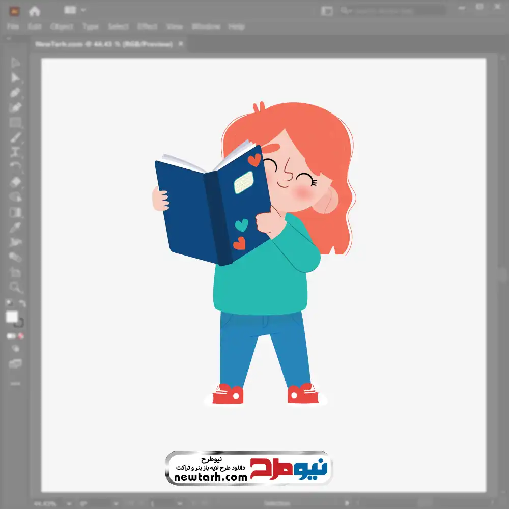Select the Eraser tool
The width and height of the screenshot is (509, 509).
(15, 182)
